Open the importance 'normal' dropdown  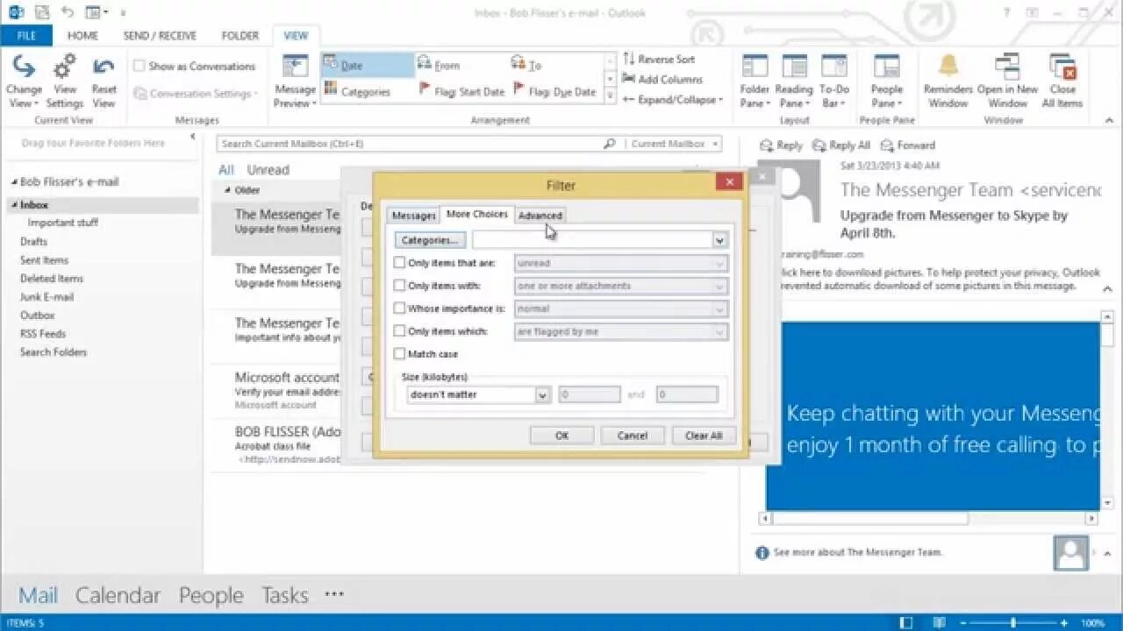coord(719,308)
